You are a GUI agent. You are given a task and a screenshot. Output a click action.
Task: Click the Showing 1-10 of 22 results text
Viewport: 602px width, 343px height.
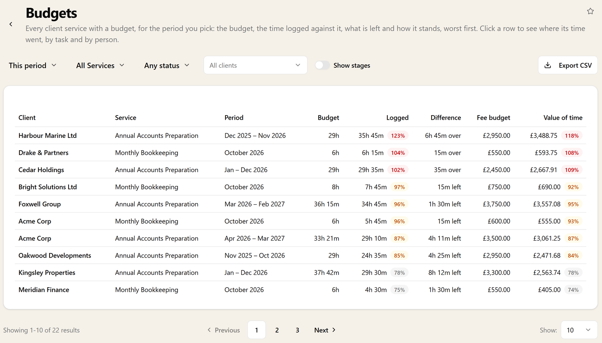(41, 330)
